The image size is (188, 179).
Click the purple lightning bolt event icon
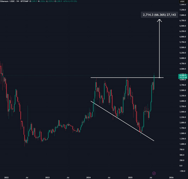click(x=154, y=173)
